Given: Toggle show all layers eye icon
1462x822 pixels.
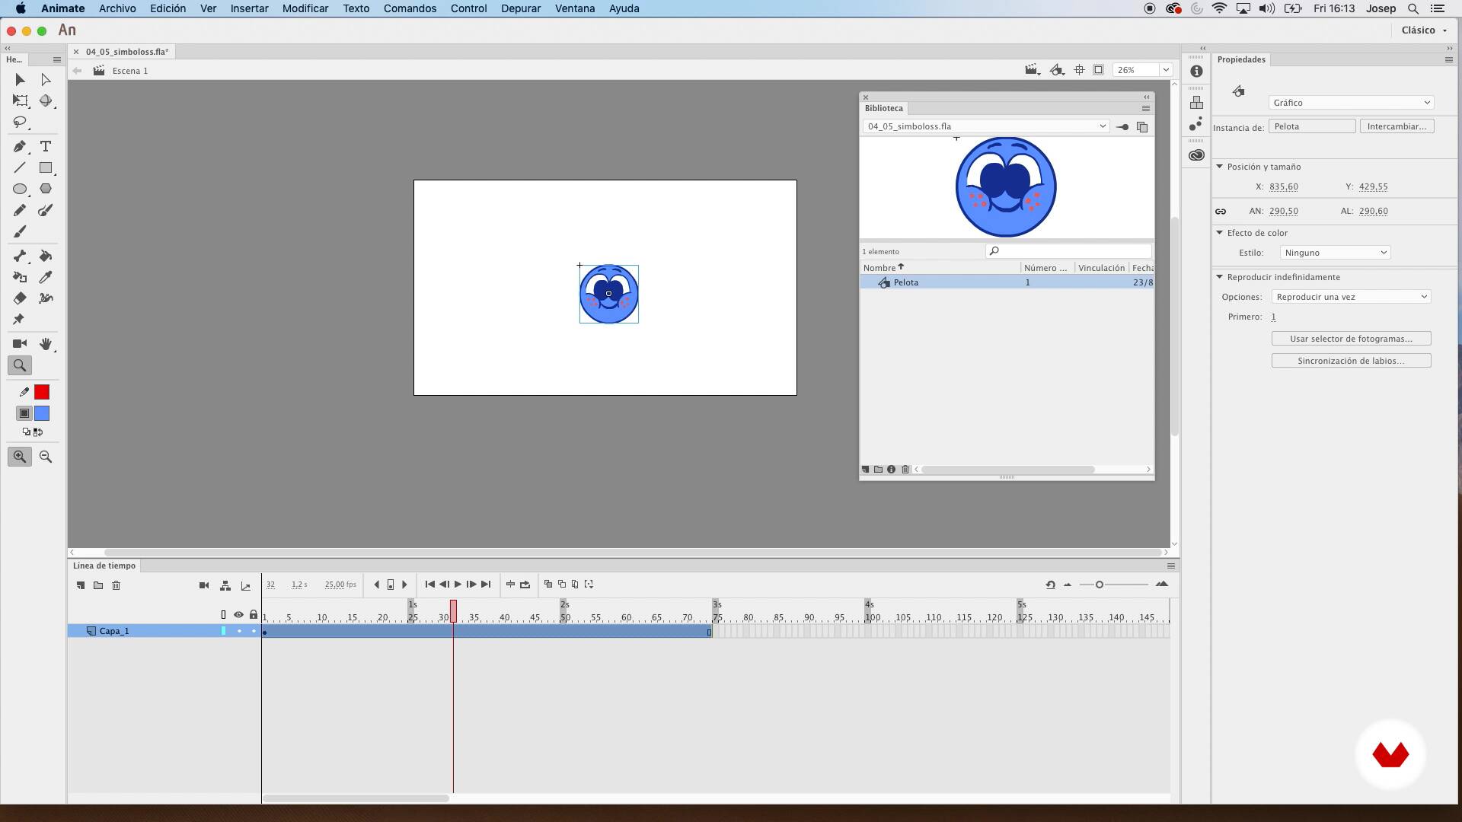Looking at the screenshot, I should click(238, 615).
